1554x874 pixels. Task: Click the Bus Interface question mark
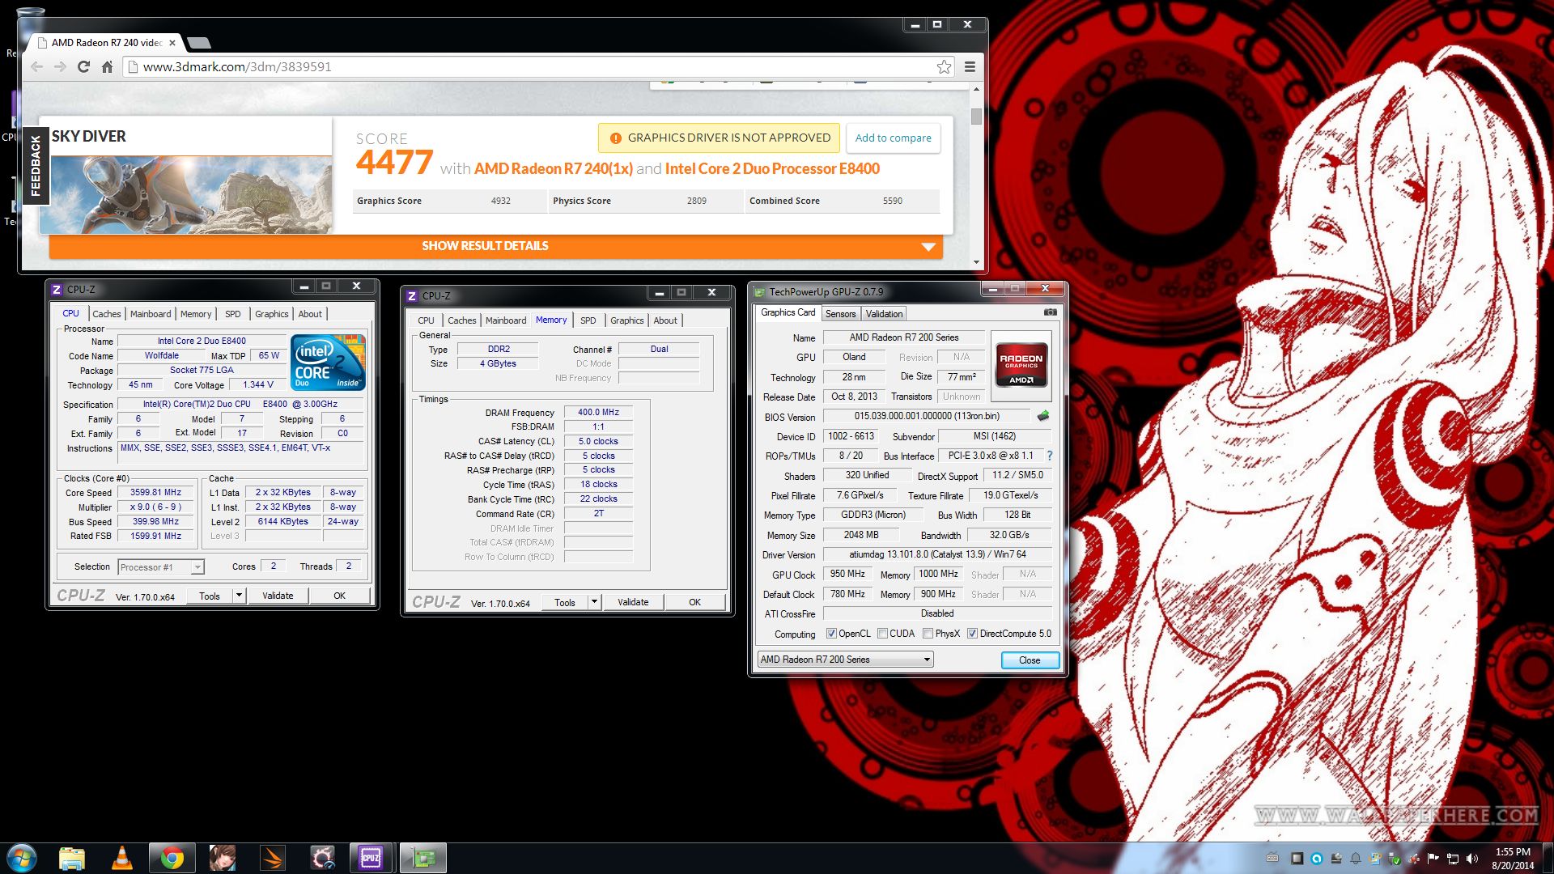pos(1050,456)
